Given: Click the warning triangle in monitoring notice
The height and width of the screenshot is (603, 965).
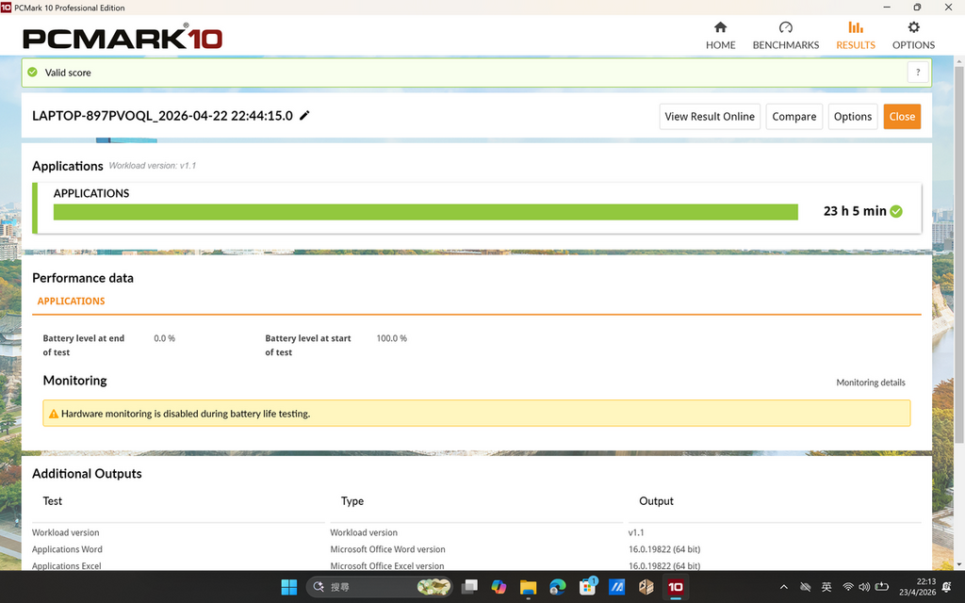Looking at the screenshot, I should click(x=54, y=414).
